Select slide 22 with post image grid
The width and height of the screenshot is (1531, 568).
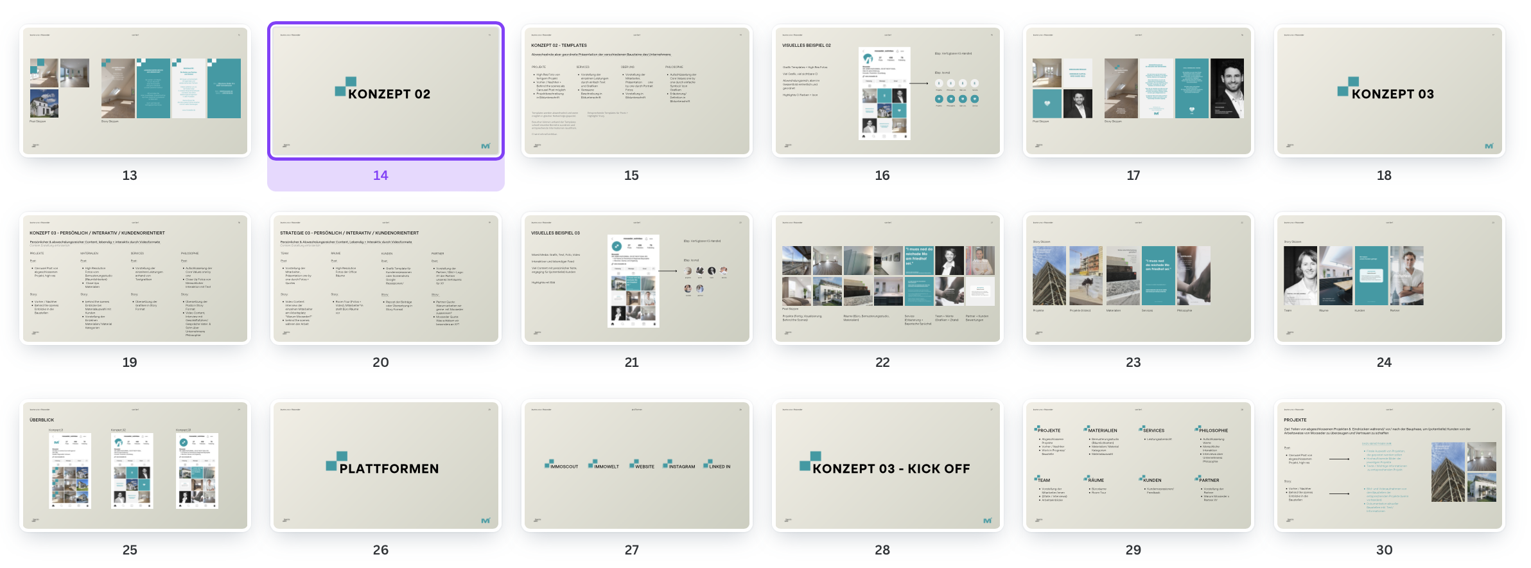(x=888, y=278)
